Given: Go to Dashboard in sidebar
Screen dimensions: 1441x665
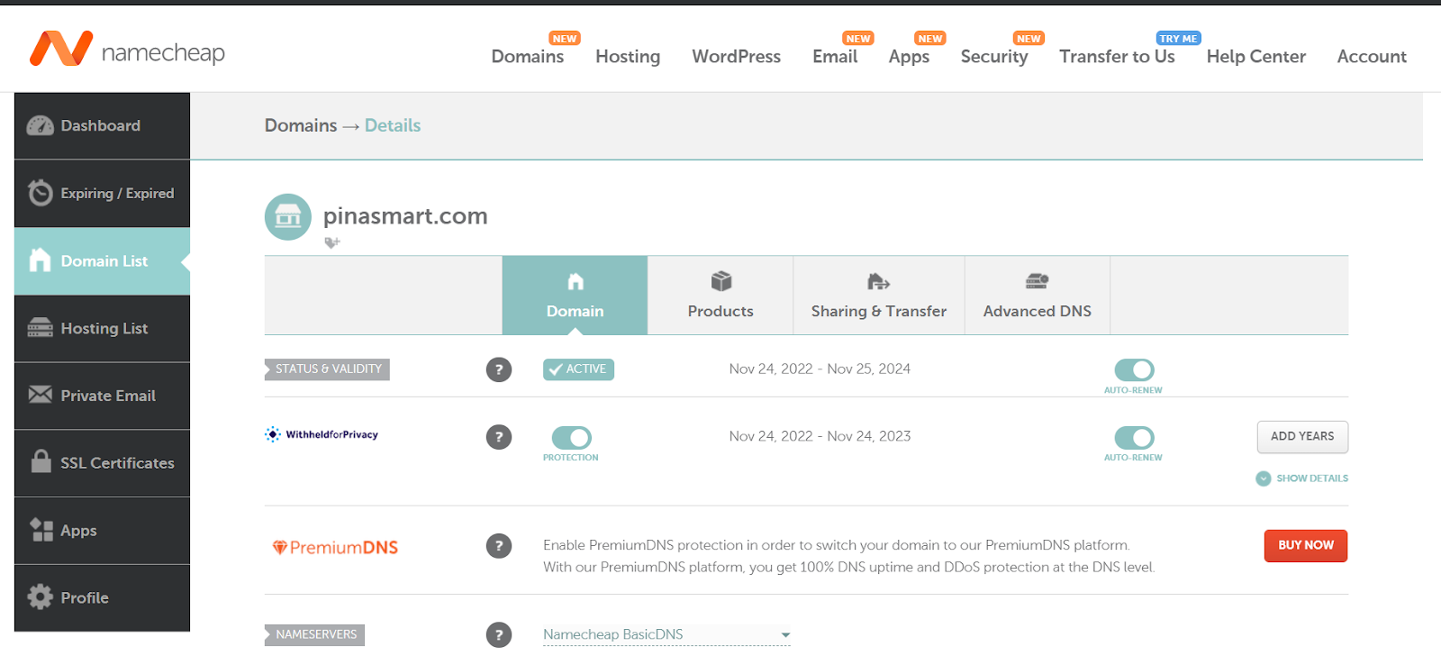Looking at the screenshot, I should (x=102, y=126).
